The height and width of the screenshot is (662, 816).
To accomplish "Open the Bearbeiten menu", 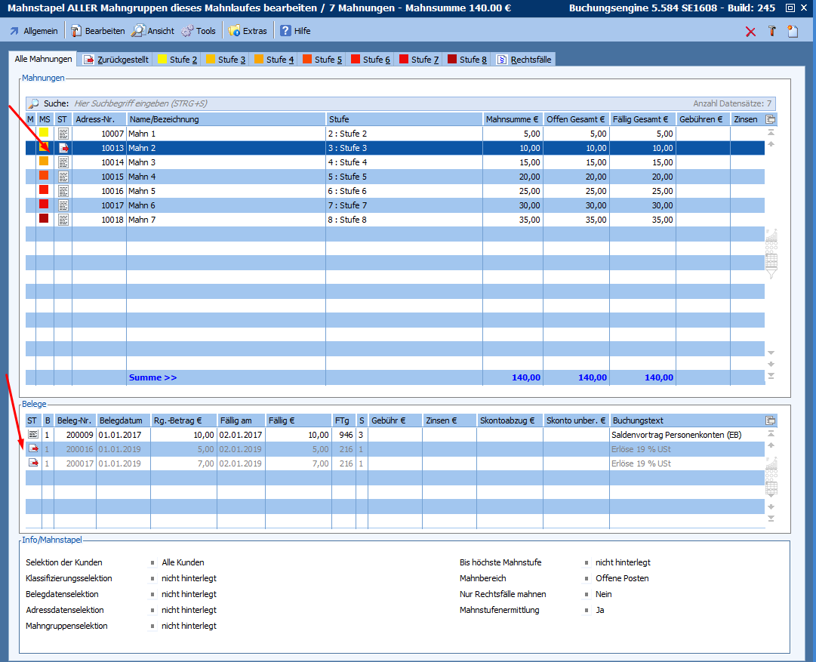I will (x=98, y=31).
